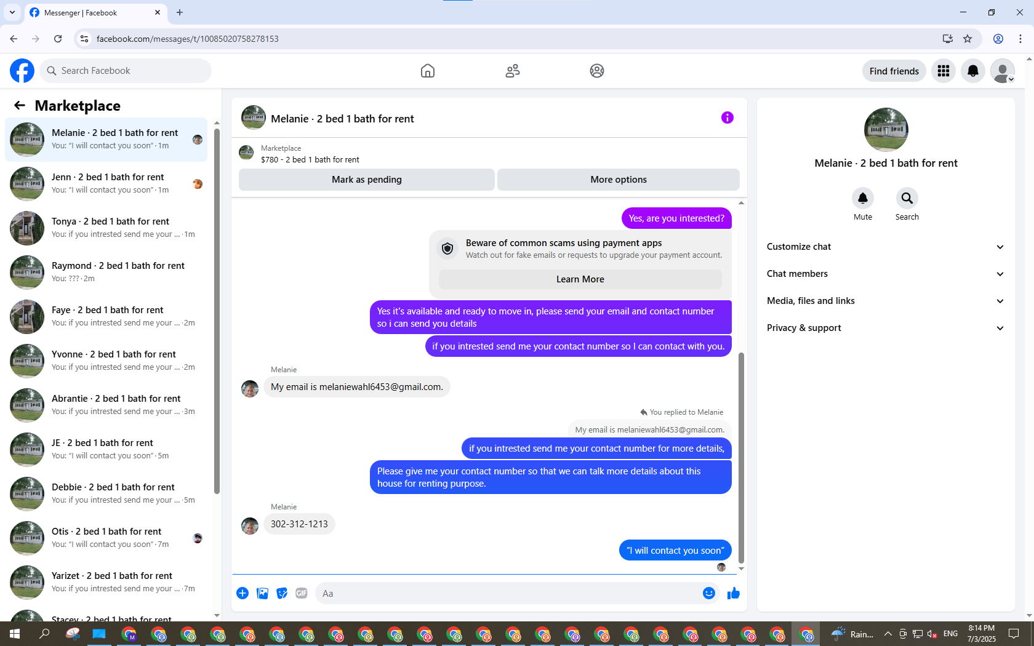The image size is (1034, 646).
Task: Open the Groups icon in top navigation
Action: pyautogui.click(x=597, y=71)
